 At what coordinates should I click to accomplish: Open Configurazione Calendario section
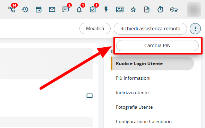pyautogui.click(x=144, y=121)
